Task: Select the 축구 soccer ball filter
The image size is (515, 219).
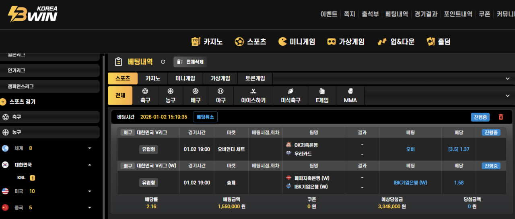Action: click(x=145, y=95)
